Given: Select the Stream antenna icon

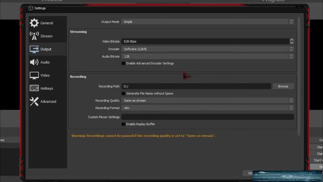Looking at the screenshot, I should pyautogui.click(x=34, y=36).
